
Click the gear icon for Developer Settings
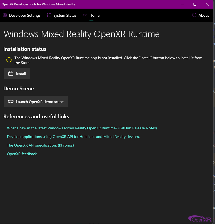5,15
